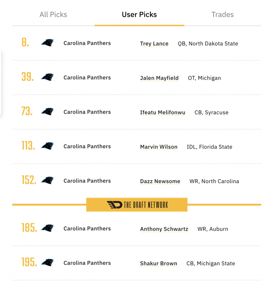Open Trey Lance player link
Image resolution: width=265 pixels, height=285 pixels.
pyautogui.click(x=154, y=44)
